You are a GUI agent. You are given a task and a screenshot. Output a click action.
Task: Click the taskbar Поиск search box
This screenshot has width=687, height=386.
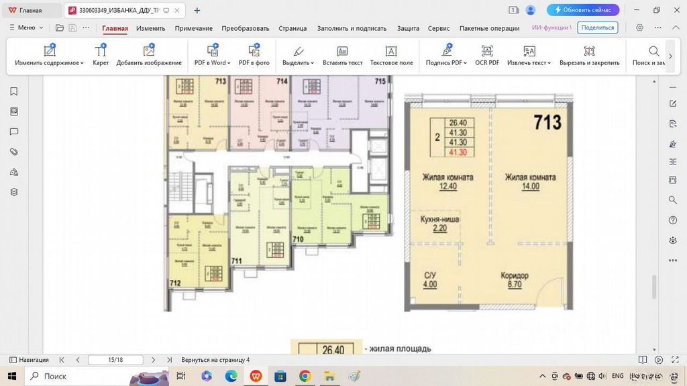tap(95, 377)
